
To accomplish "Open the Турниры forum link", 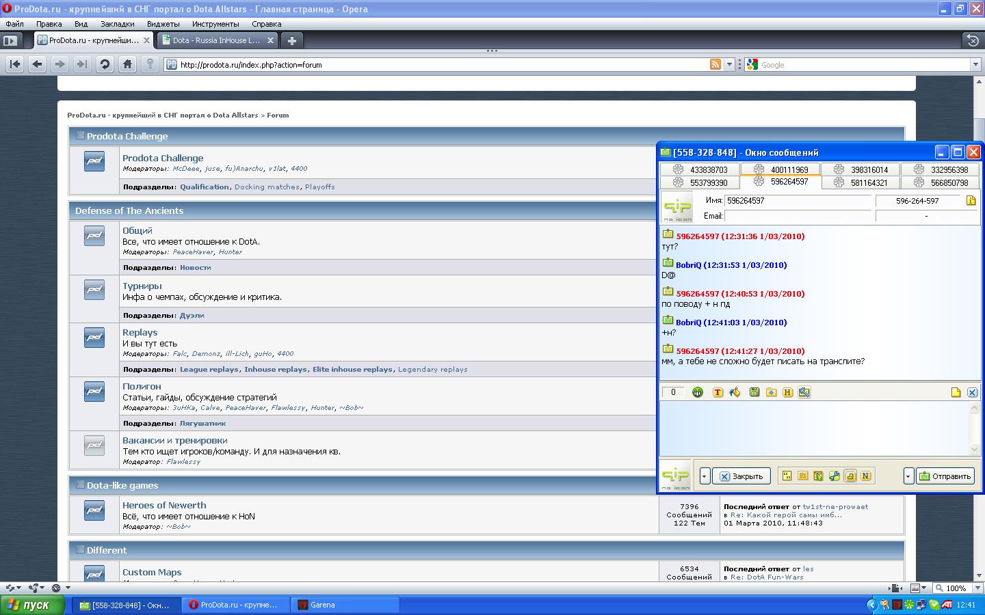I will (142, 286).
